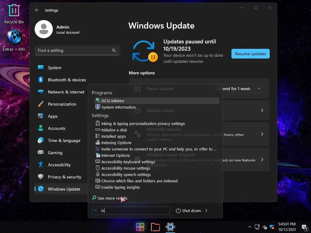
Task: Open the taskbar clock and date
Action: pos(287,227)
